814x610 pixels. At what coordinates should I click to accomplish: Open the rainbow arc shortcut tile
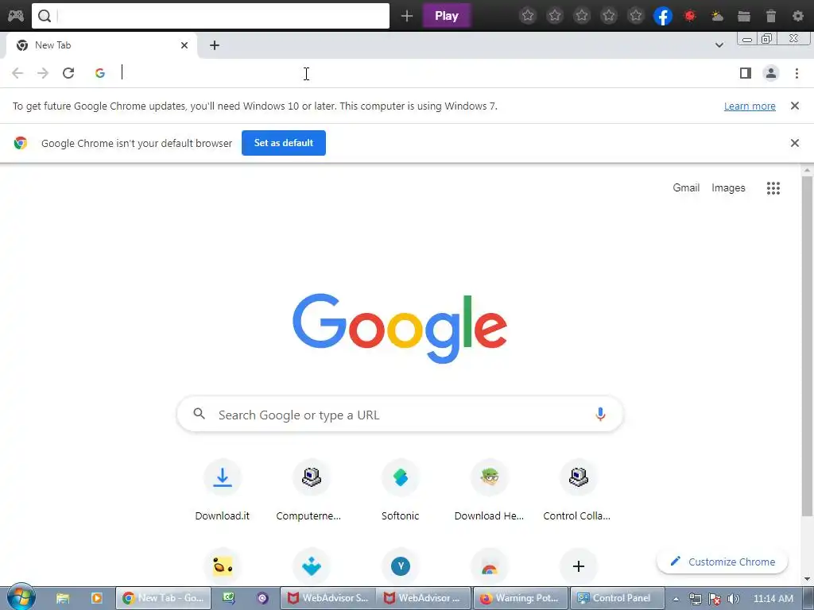click(x=490, y=566)
